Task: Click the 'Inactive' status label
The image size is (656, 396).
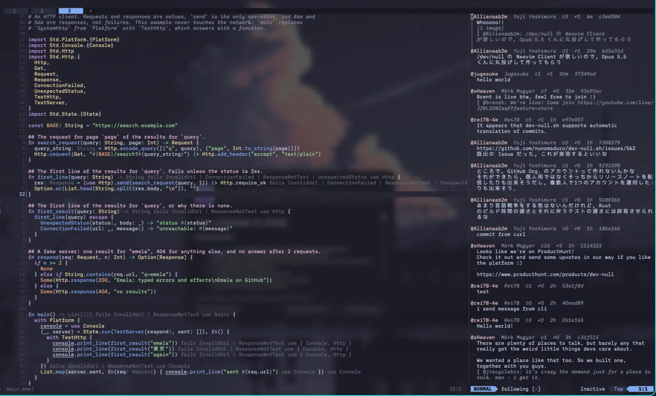Action: coord(592,389)
